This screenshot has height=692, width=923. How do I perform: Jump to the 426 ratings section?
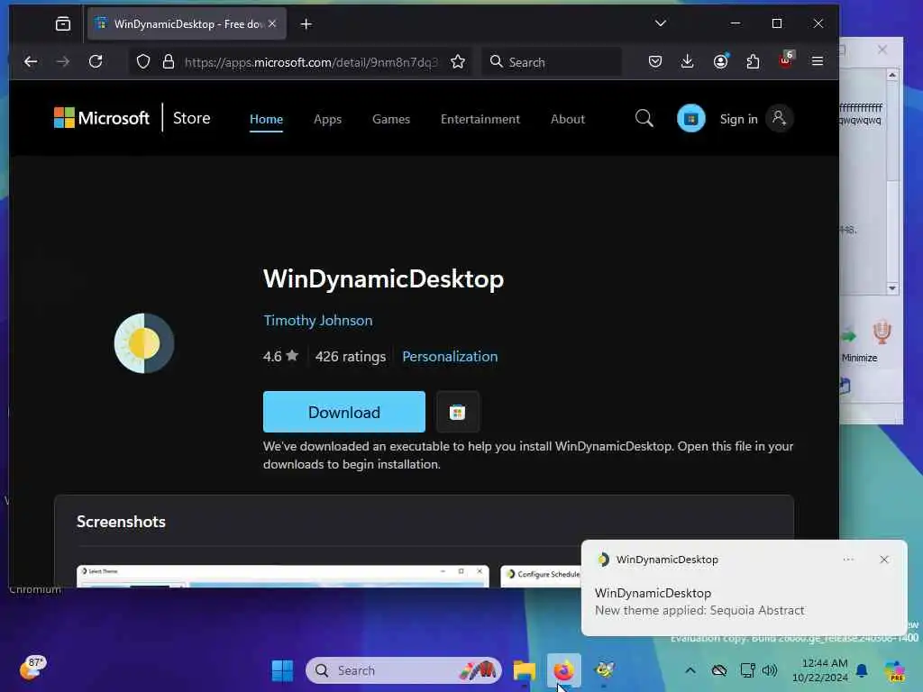tap(351, 356)
